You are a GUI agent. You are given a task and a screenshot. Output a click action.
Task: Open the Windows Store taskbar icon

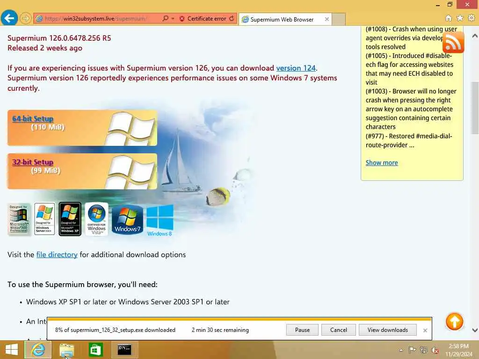(x=95, y=350)
